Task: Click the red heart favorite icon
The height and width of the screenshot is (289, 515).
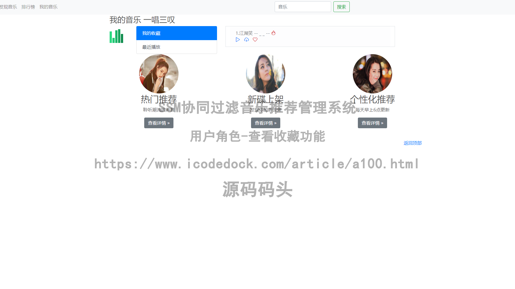Action: [255, 40]
